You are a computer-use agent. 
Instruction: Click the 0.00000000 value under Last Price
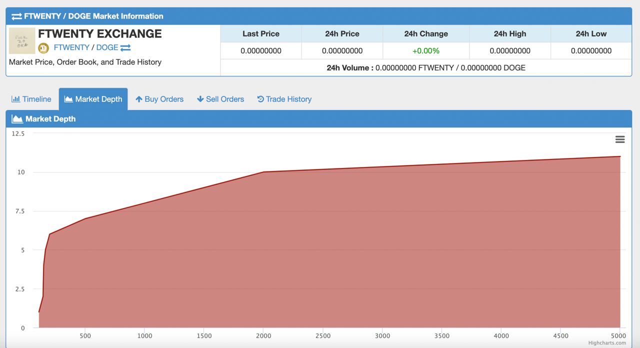261,50
